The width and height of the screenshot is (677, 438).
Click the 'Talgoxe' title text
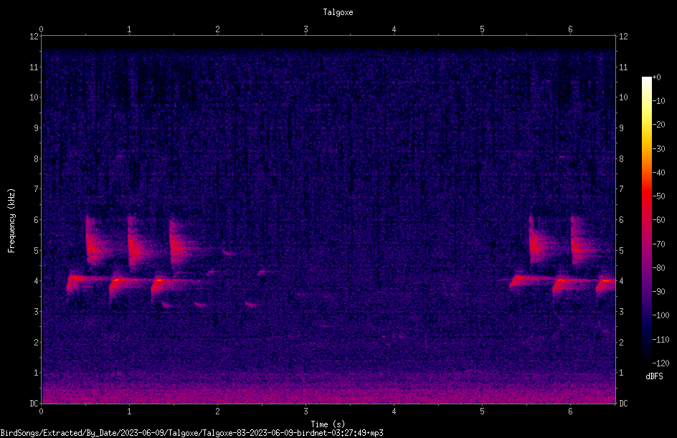click(338, 12)
